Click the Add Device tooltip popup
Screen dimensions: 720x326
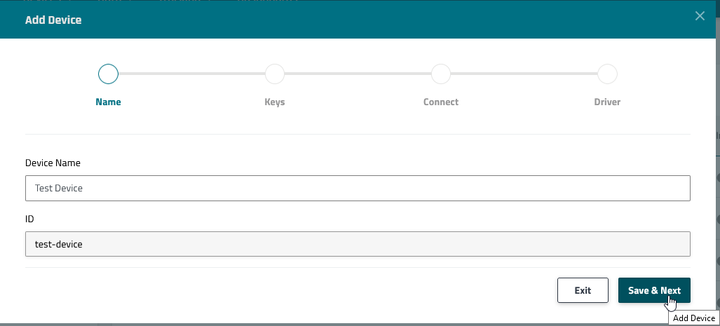[x=693, y=318]
